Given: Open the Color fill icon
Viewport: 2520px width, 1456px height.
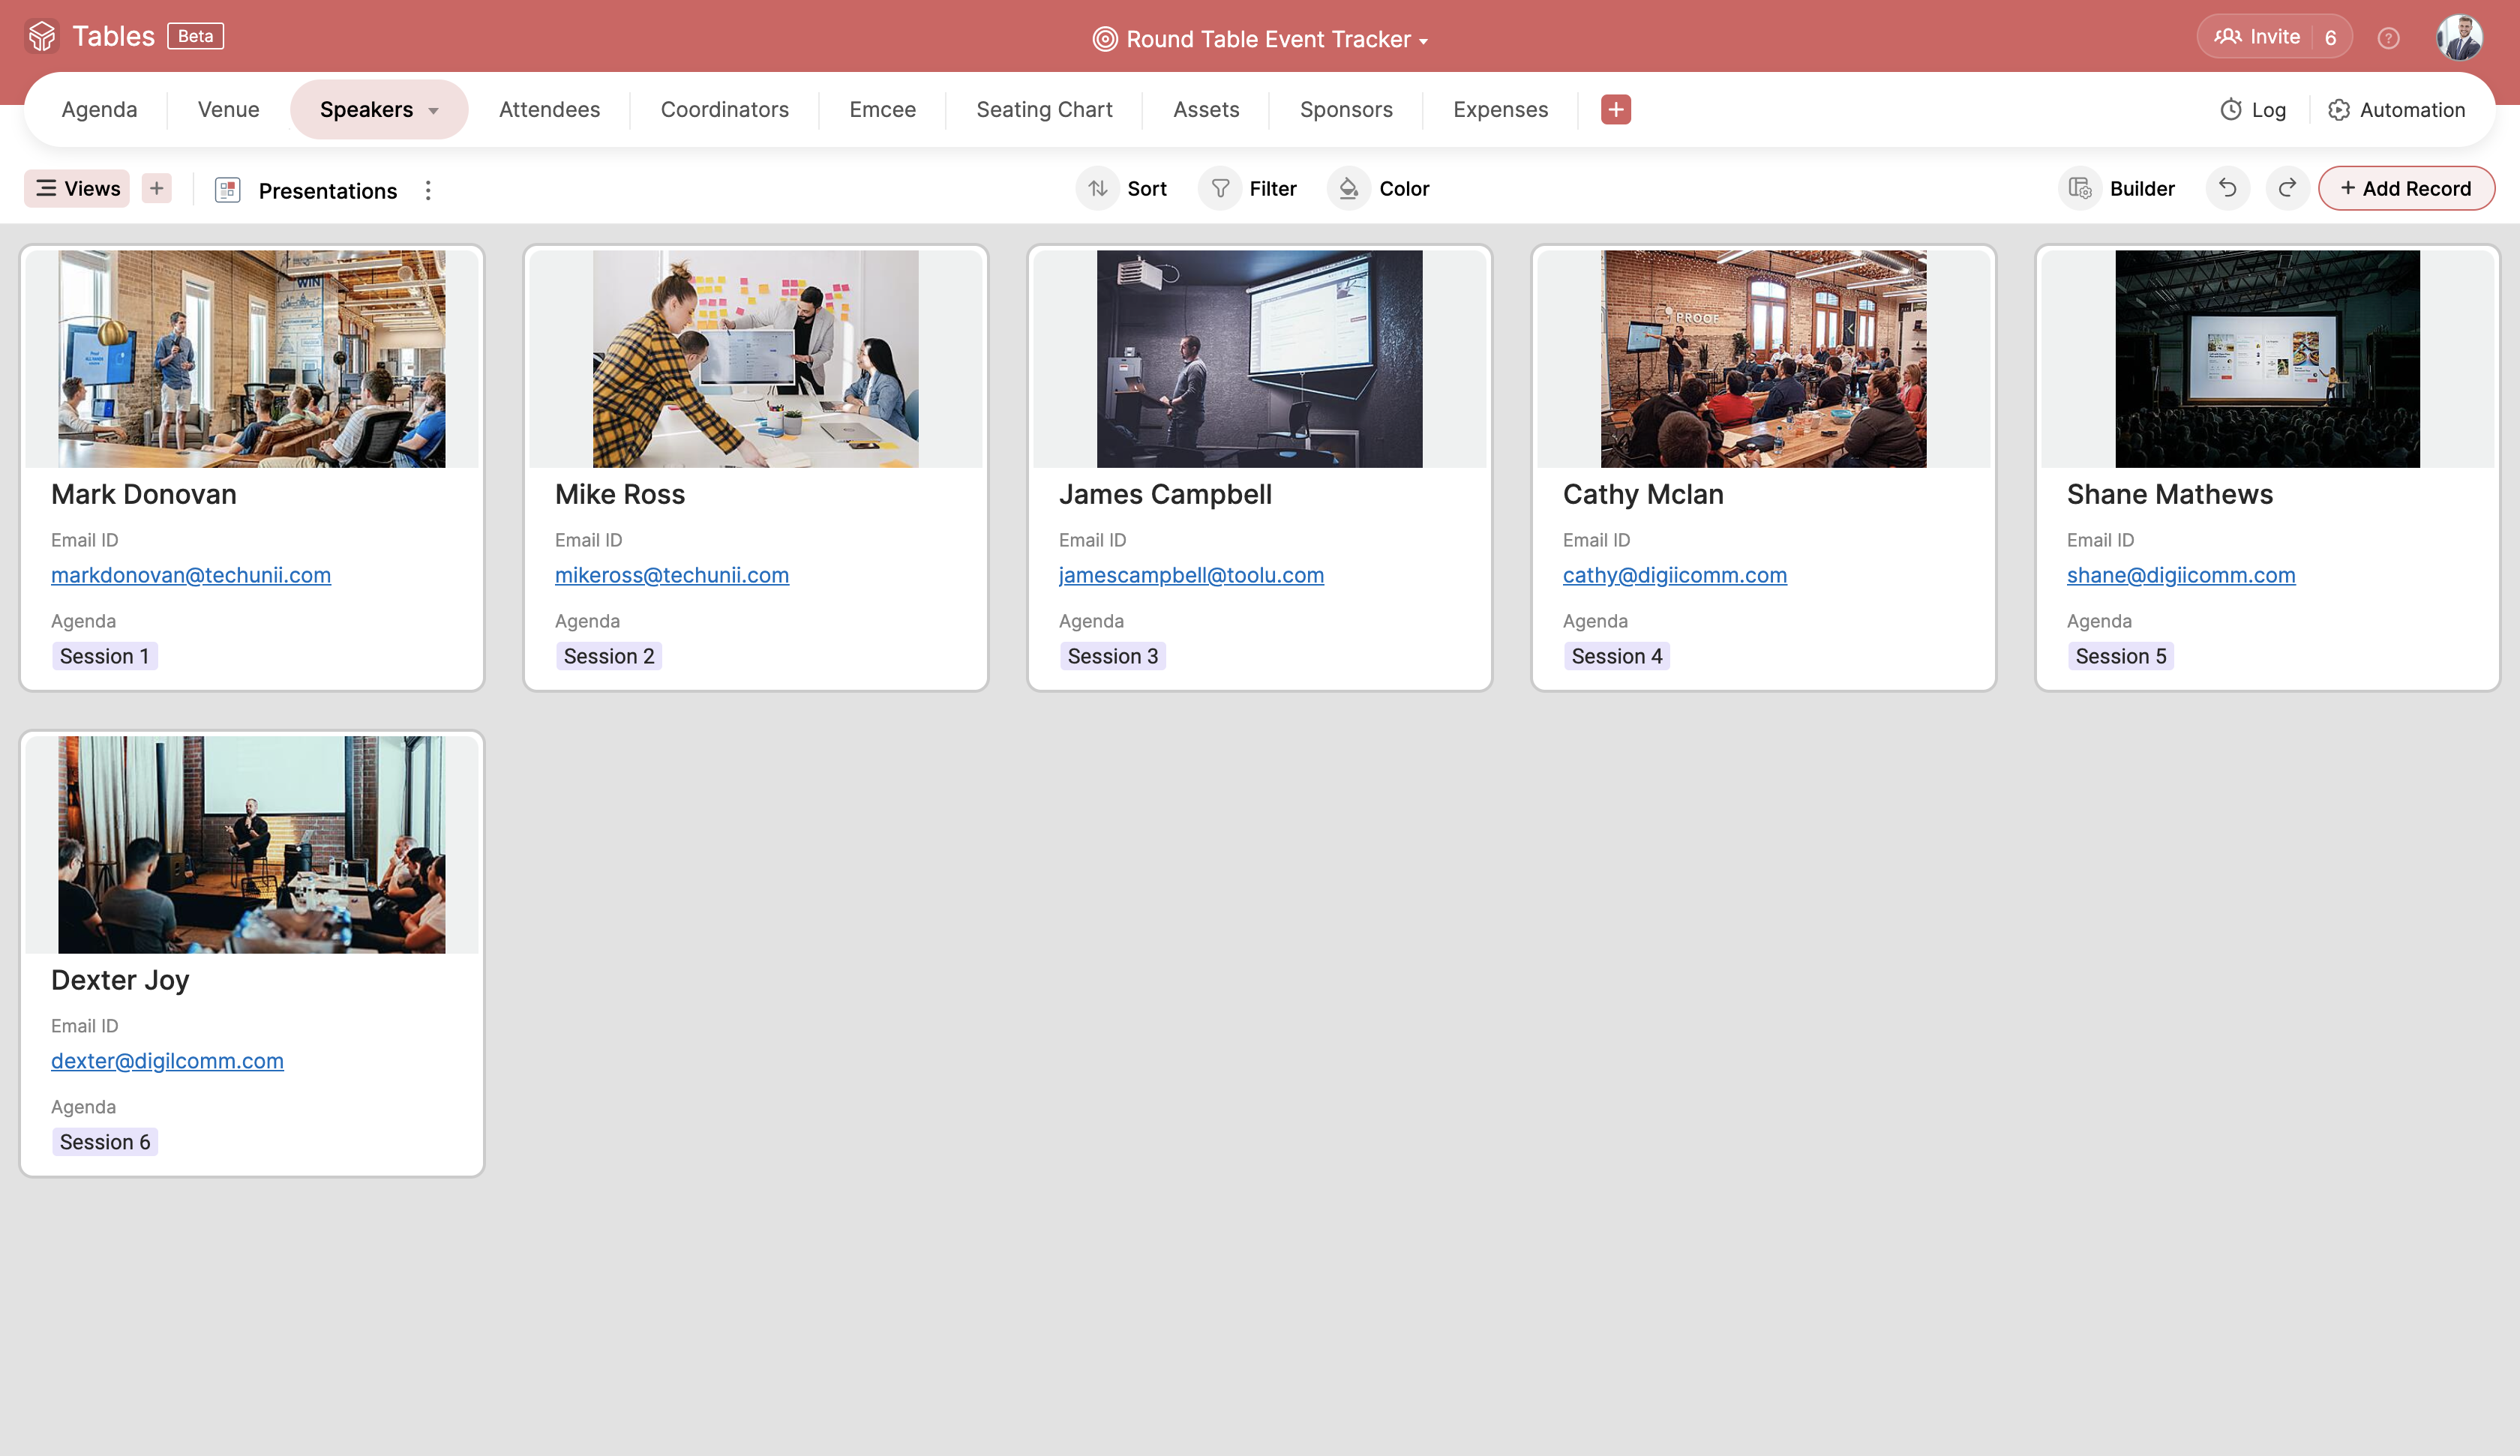Looking at the screenshot, I should tap(1348, 188).
